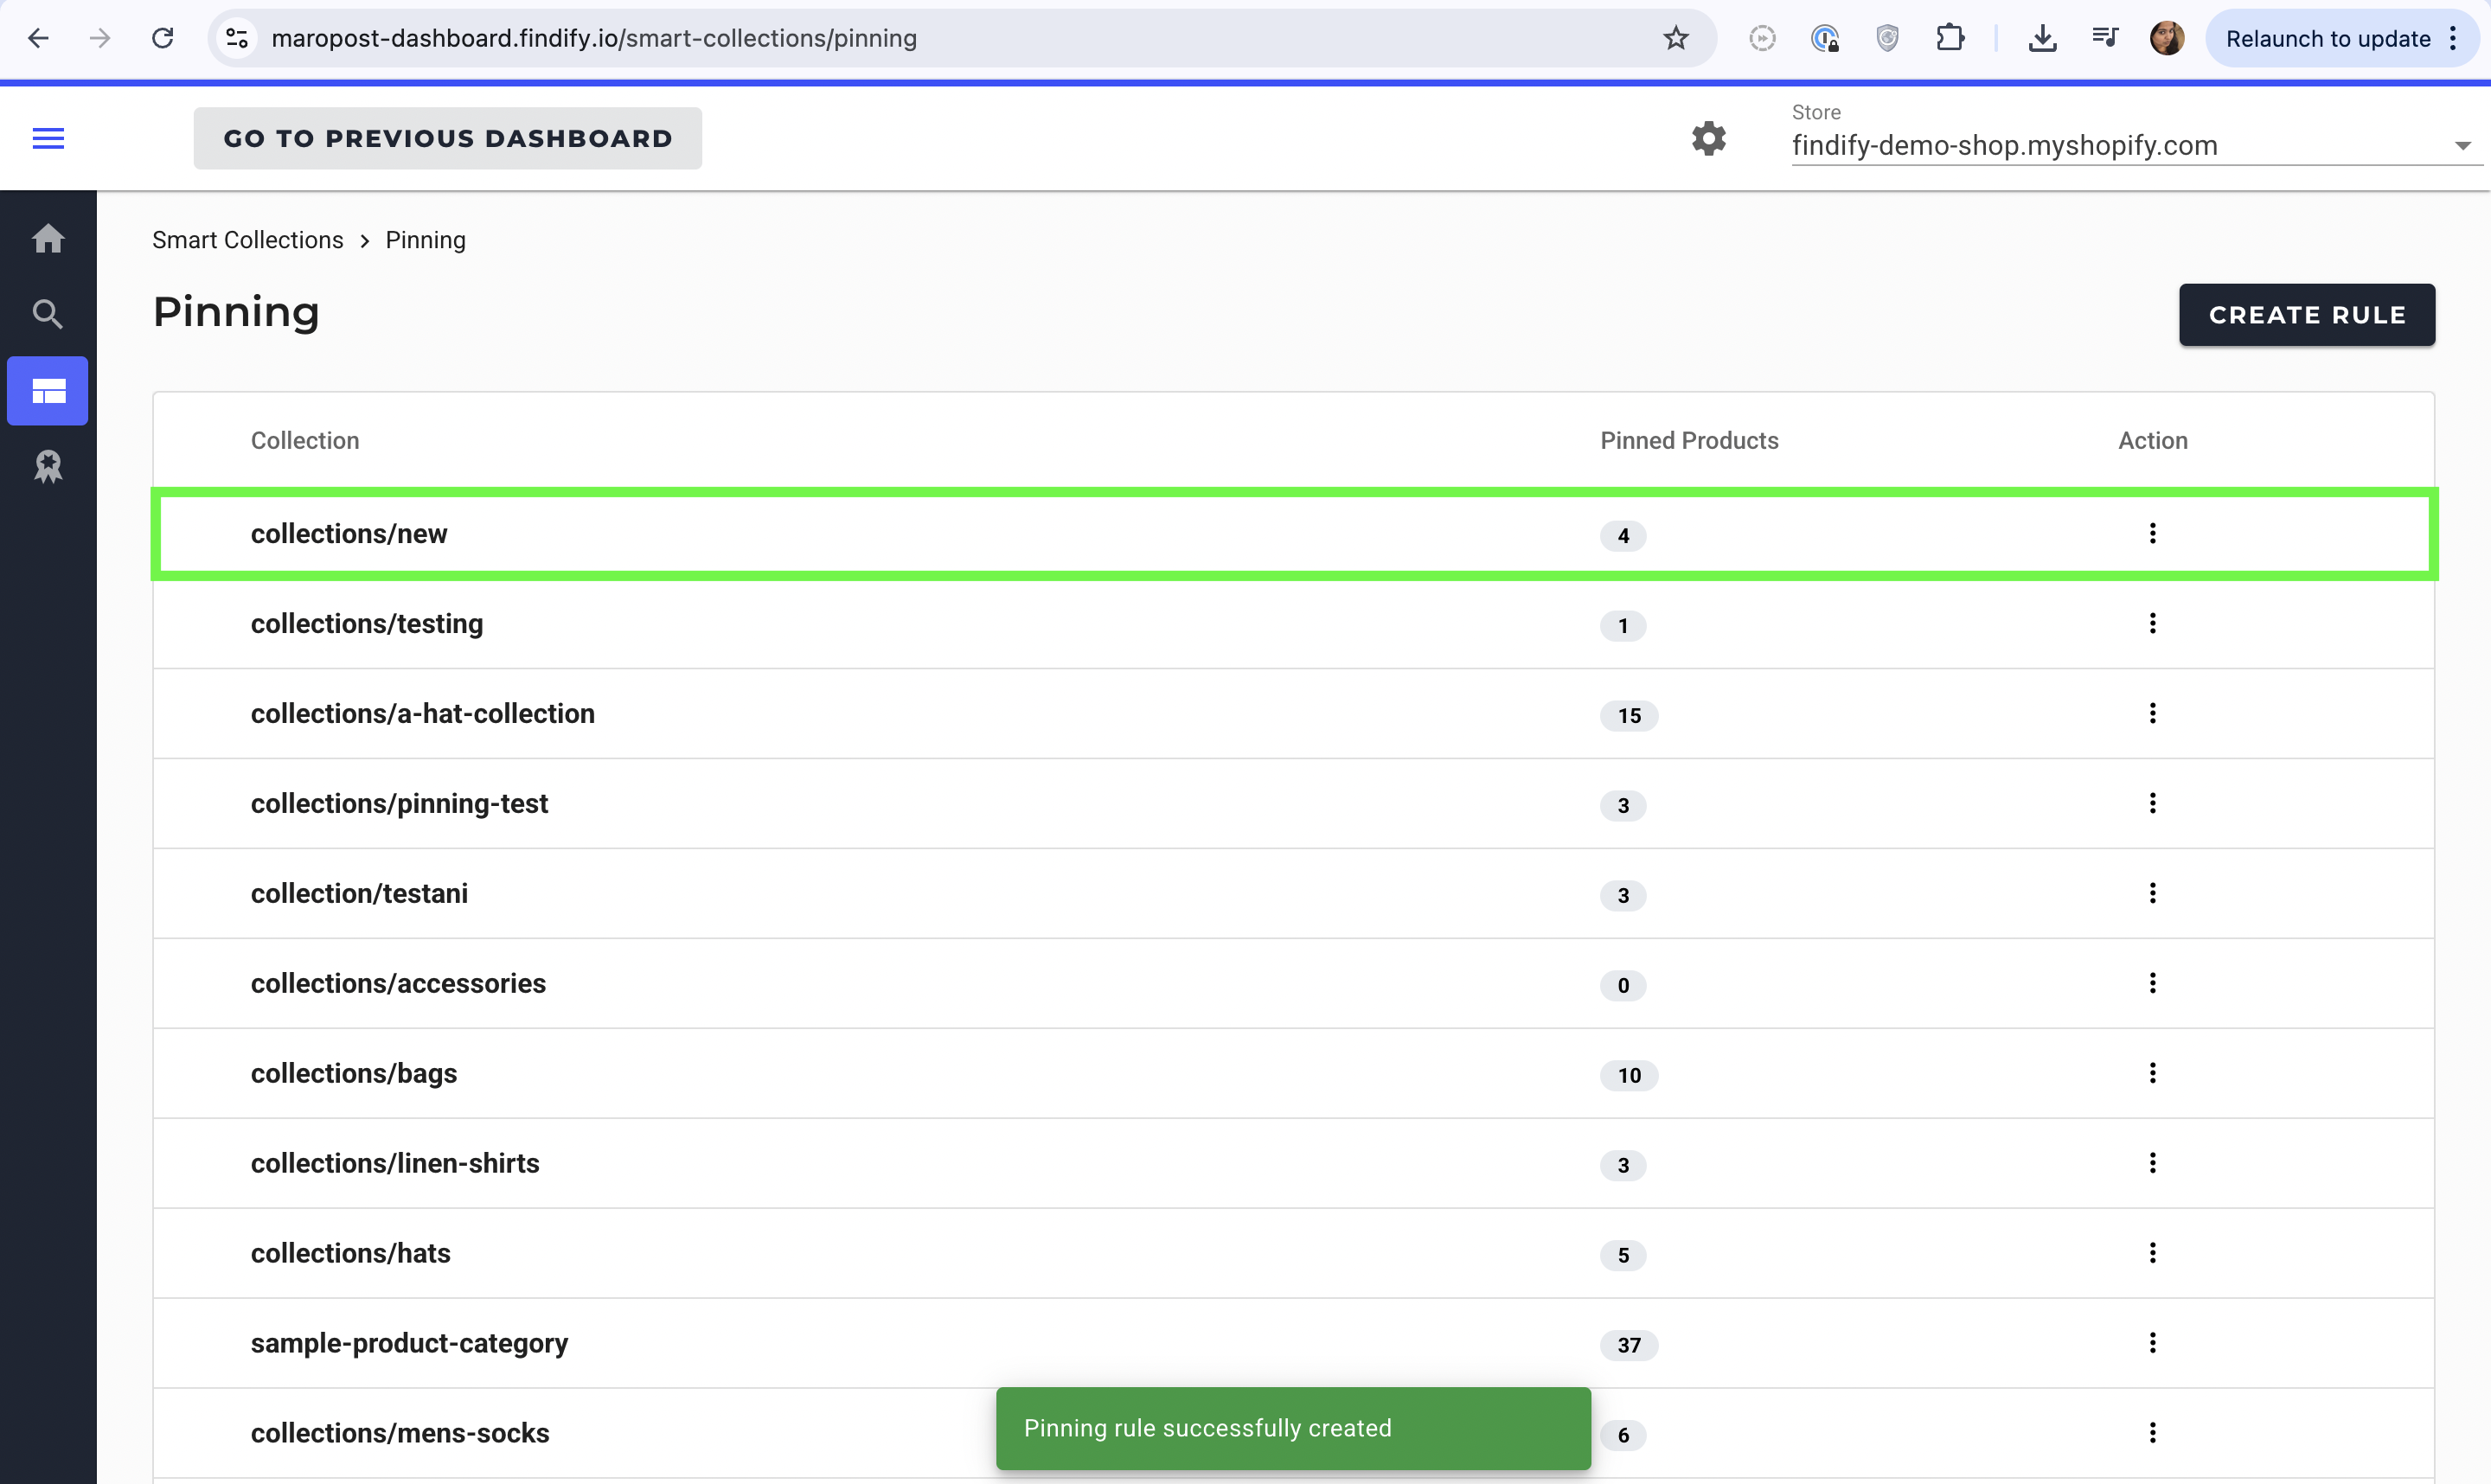Click the circular dashed extension icon

point(1762,38)
